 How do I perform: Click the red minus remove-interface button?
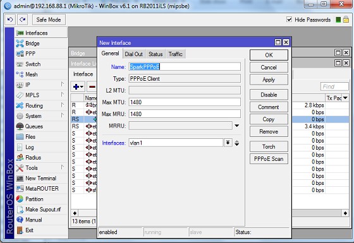click(x=92, y=87)
